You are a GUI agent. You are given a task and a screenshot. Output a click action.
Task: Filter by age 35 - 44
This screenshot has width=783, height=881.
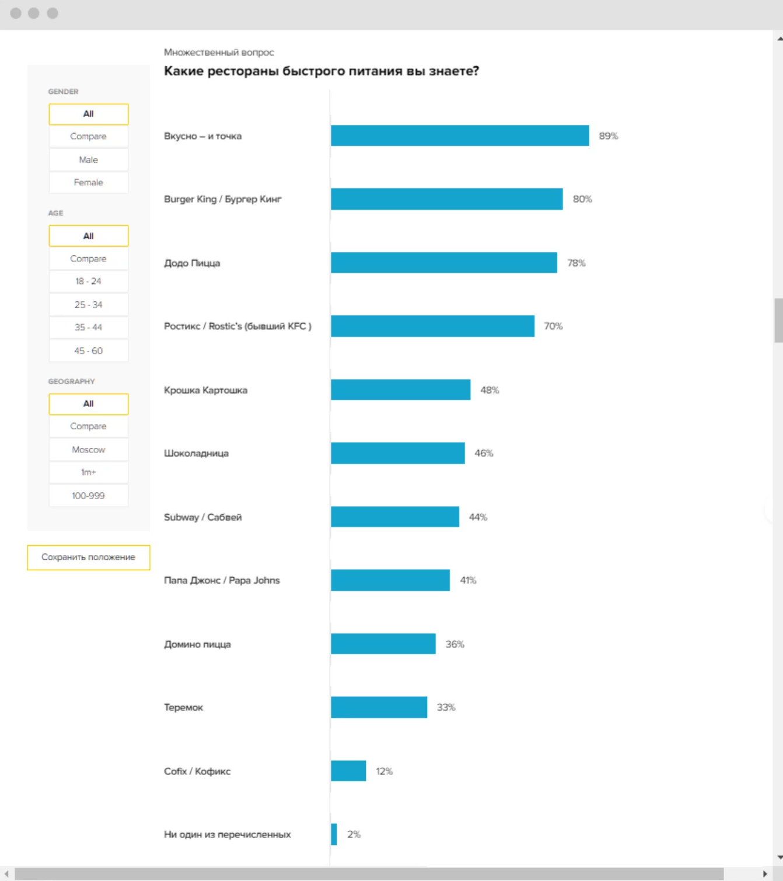pyautogui.click(x=88, y=327)
